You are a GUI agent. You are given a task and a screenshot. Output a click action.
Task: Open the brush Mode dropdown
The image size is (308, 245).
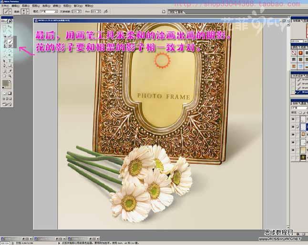click(49, 11)
